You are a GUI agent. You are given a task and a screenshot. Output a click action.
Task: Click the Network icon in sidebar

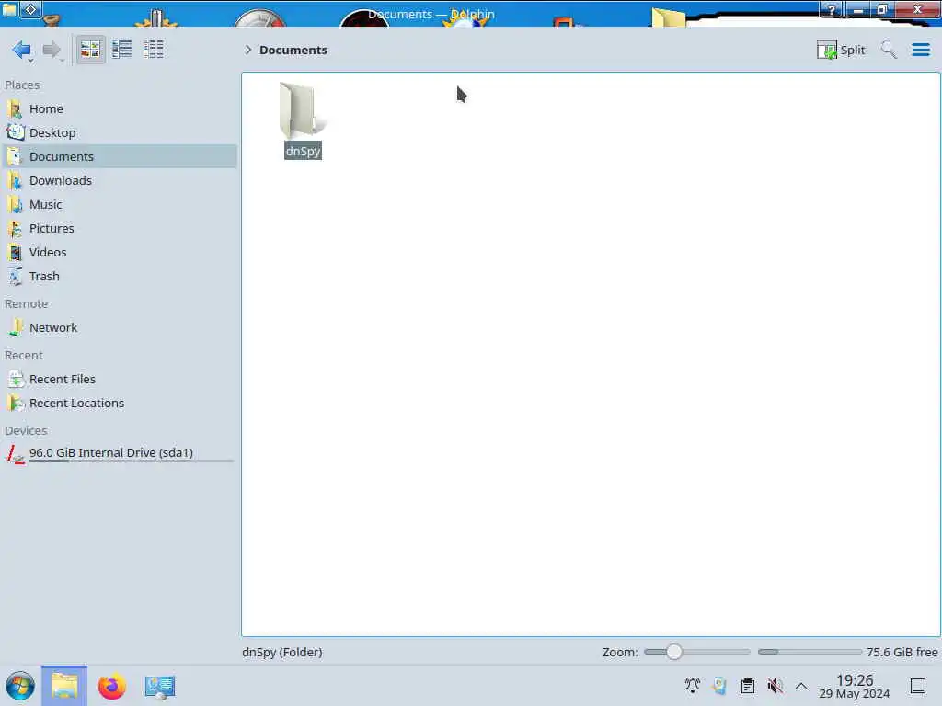coord(15,327)
